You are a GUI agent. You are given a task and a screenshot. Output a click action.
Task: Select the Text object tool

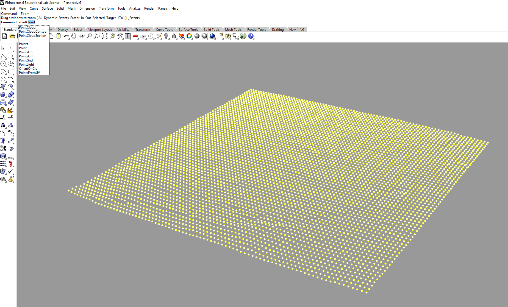3,141
